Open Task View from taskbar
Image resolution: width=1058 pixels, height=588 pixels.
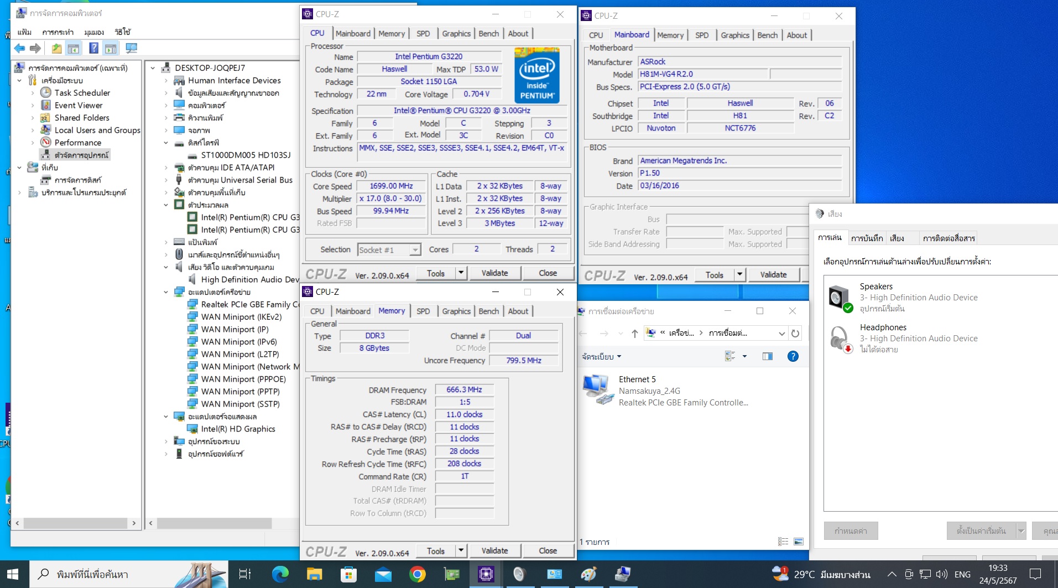(244, 574)
